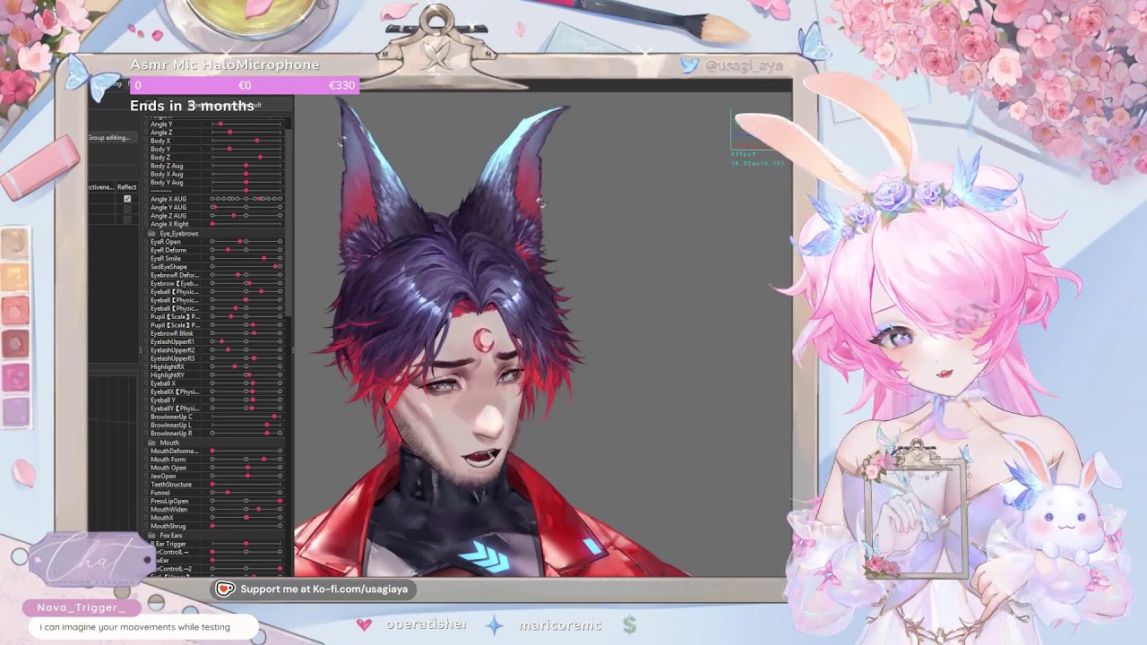Click the chat message about imagining movements
Screen dimensions: 1147x645
(134, 627)
